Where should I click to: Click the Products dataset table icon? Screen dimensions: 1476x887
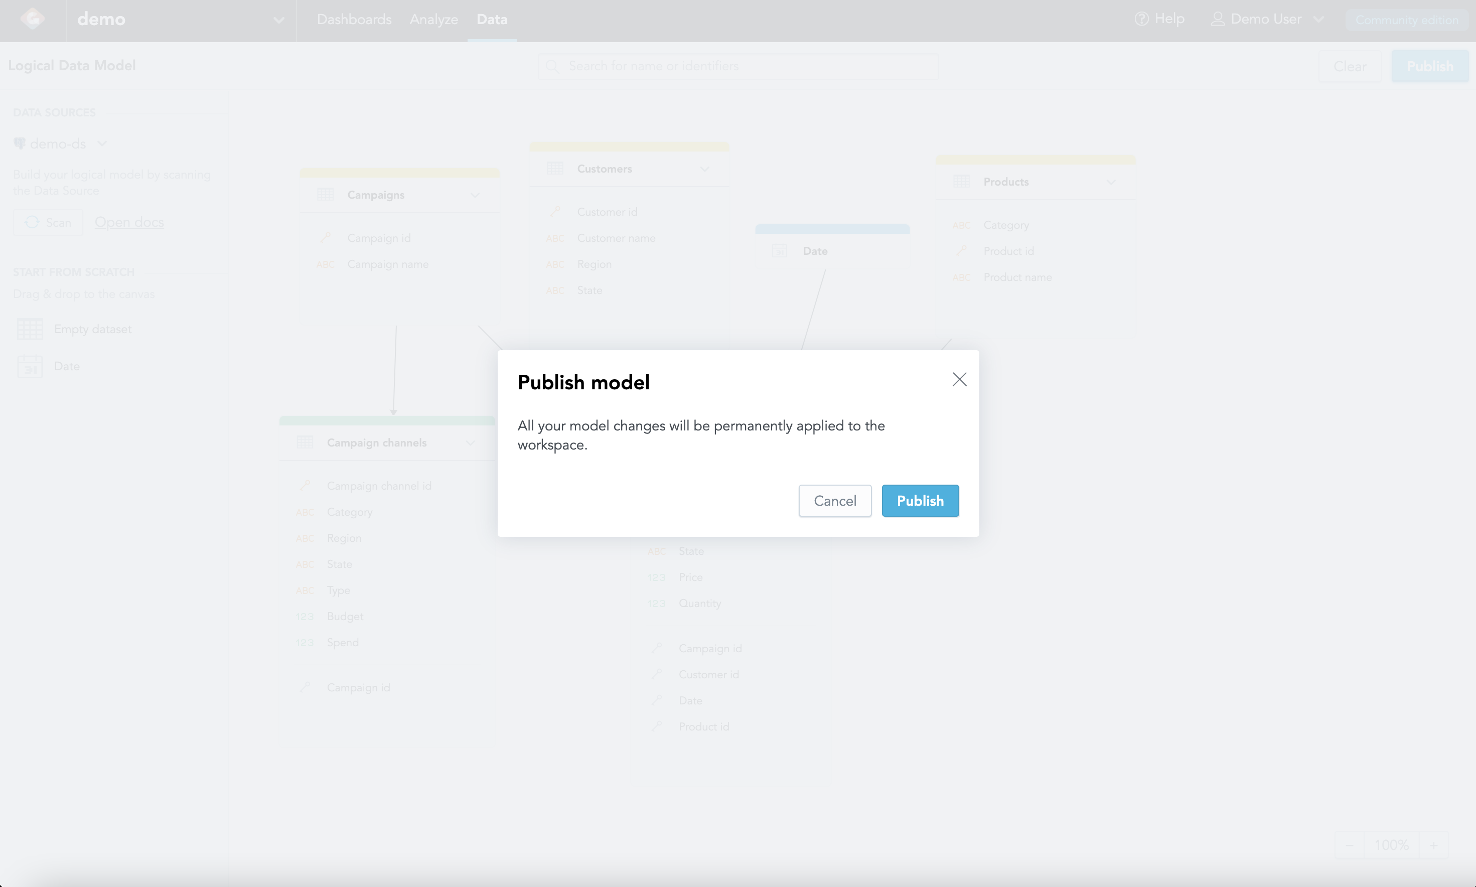click(961, 182)
